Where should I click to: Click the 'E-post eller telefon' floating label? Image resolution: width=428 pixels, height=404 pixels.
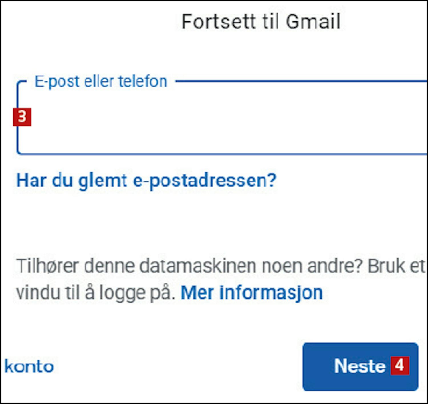[100, 81]
